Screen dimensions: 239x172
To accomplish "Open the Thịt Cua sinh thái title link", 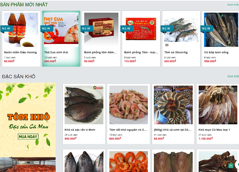I will tap(56, 52).
